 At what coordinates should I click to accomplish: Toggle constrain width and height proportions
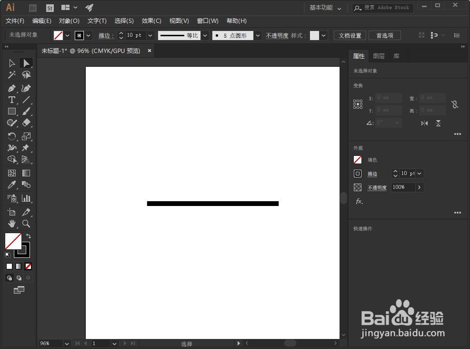455,104
